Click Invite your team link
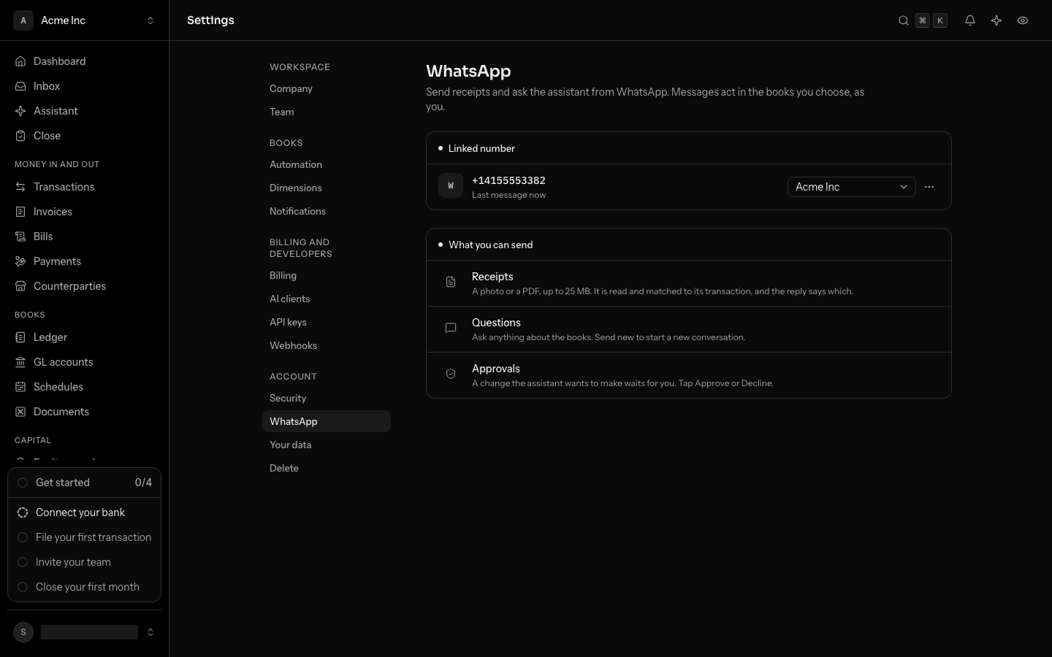The width and height of the screenshot is (1052, 657). point(73,562)
